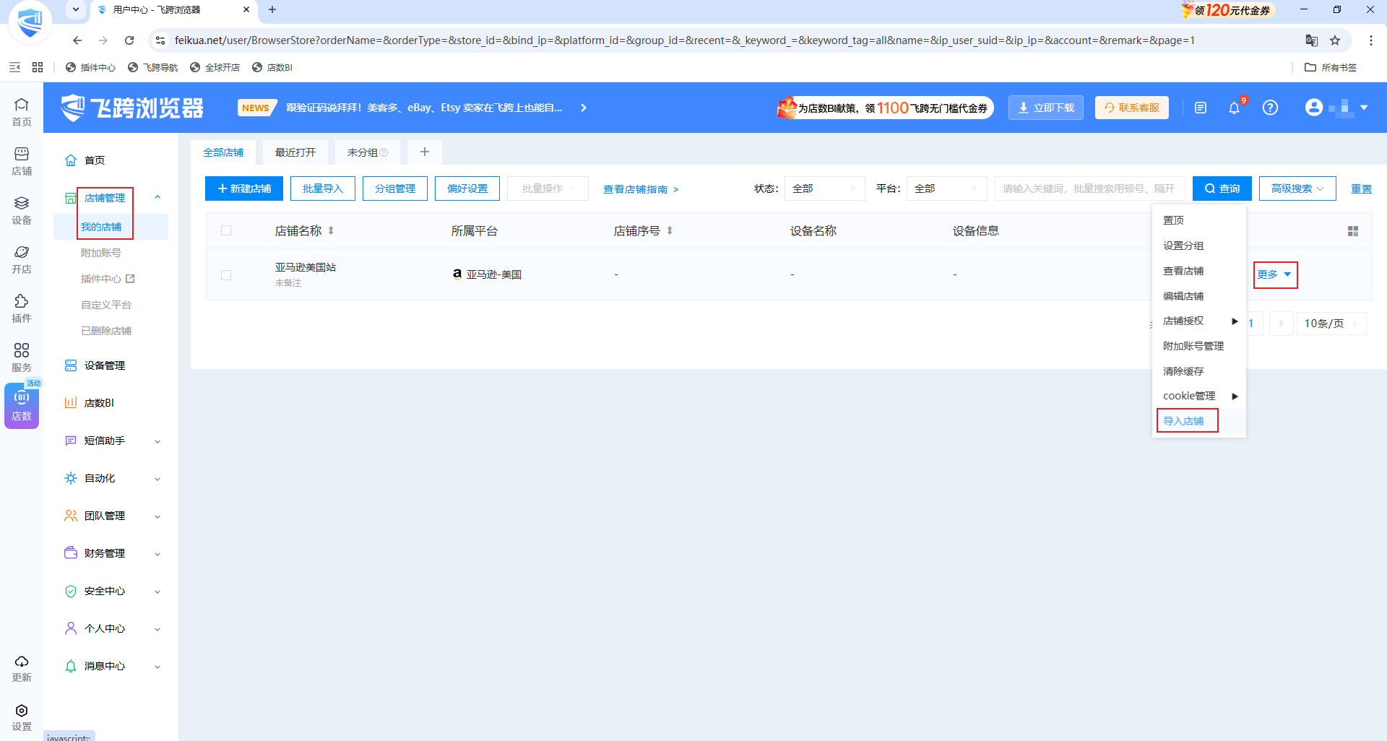Click the 查询 search button
1387x741 pixels.
coord(1222,188)
